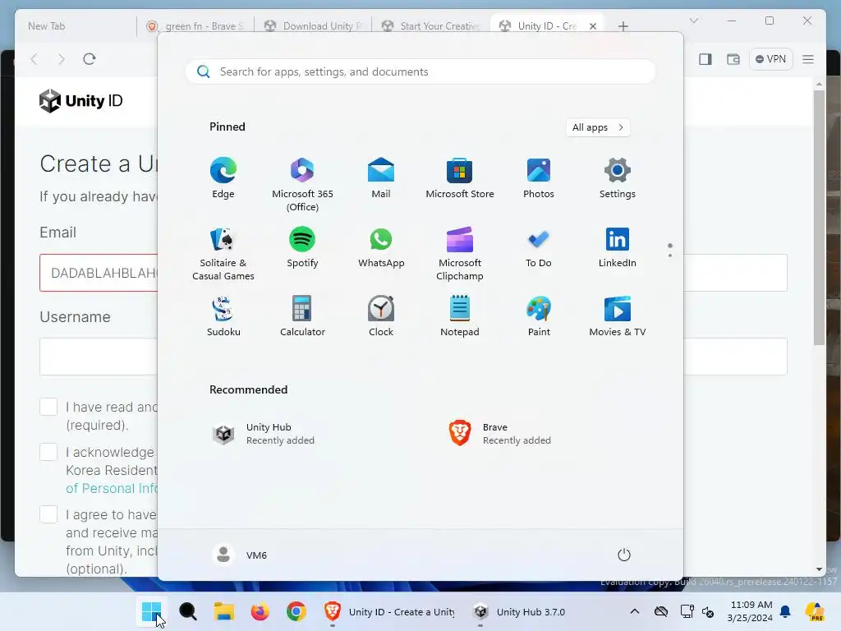Open notification bell in system tray
This screenshot has width=841, height=631.
pyautogui.click(x=786, y=611)
